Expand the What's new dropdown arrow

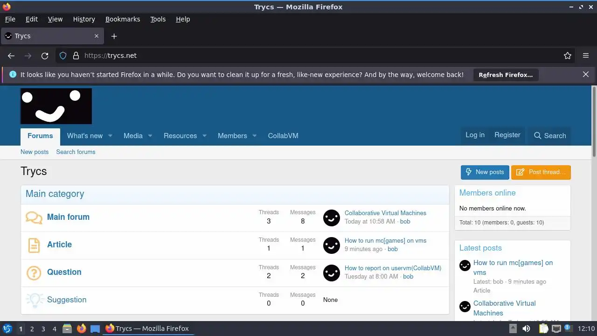[111, 136]
